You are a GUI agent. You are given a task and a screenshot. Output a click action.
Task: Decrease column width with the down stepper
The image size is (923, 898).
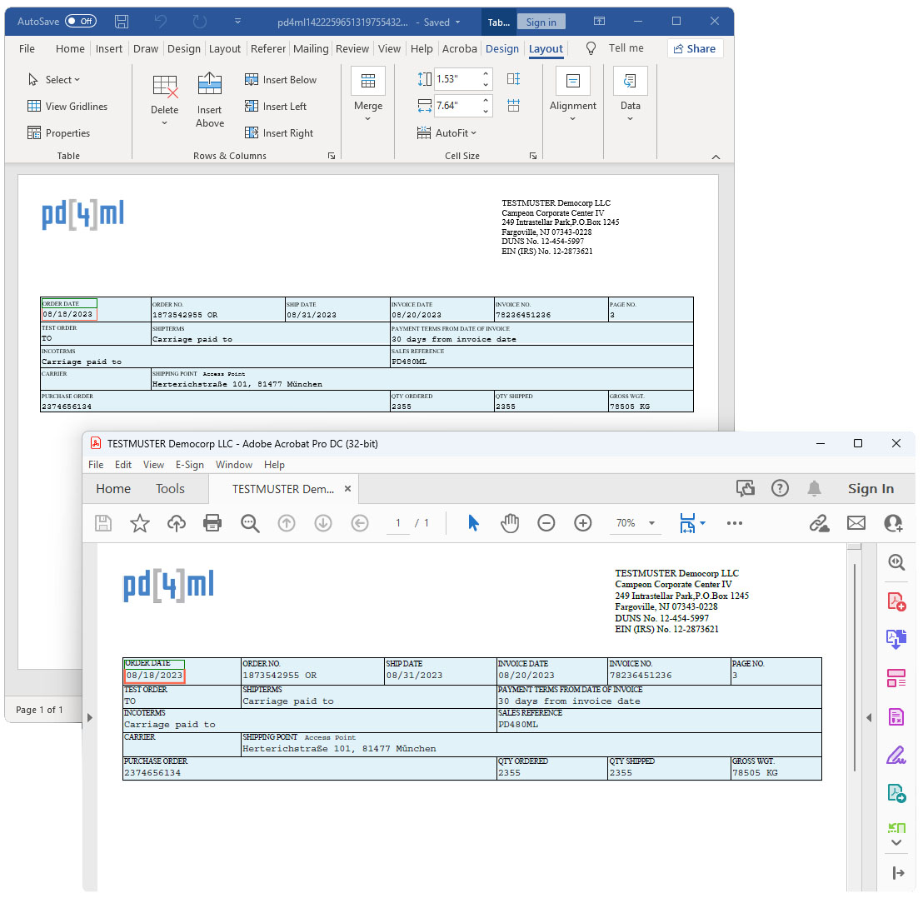tap(486, 112)
